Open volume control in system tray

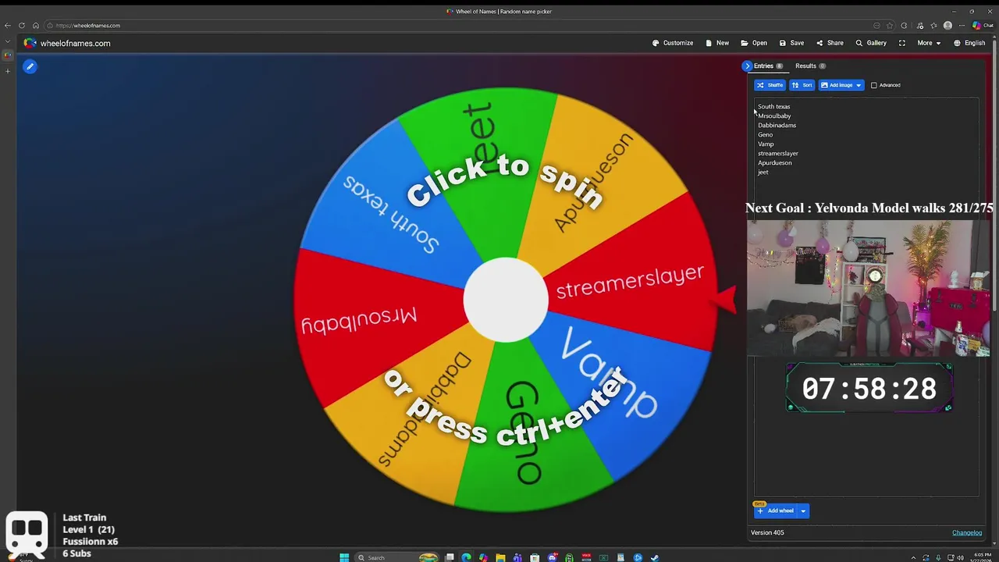[961, 557]
